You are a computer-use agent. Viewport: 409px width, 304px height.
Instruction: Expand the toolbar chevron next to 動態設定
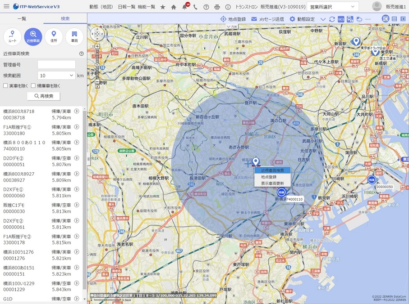pyautogui.click(x=323, y=19)
